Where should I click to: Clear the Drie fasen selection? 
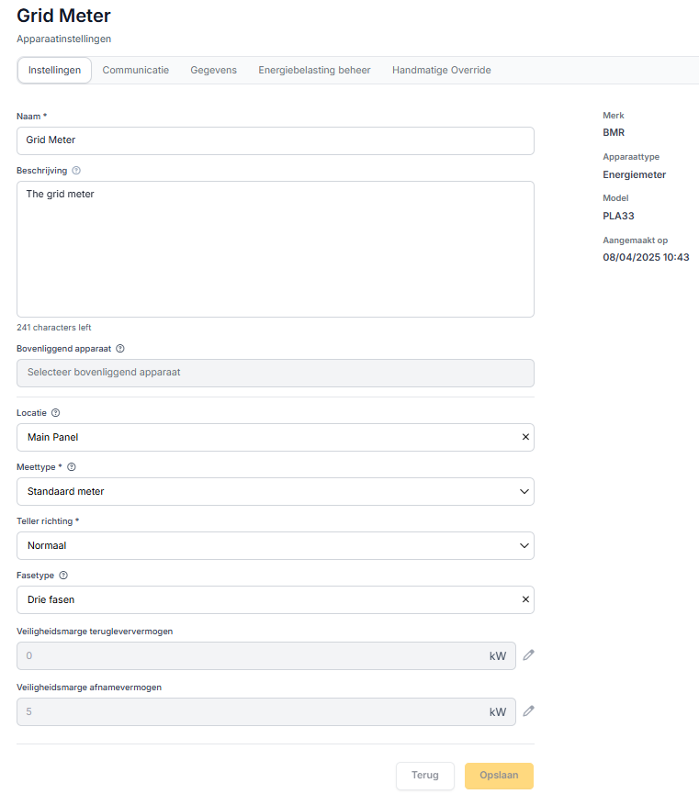525,599
